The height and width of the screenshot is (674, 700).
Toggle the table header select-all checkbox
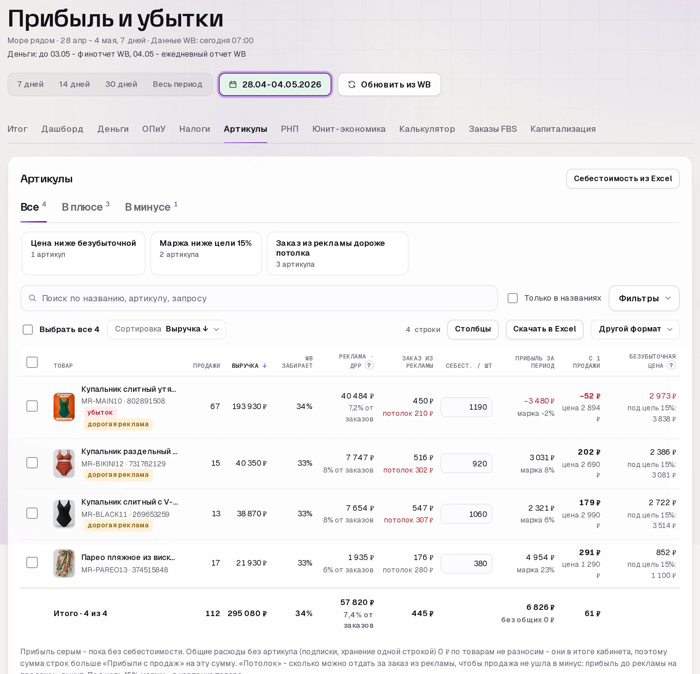(x=32, y=362)
